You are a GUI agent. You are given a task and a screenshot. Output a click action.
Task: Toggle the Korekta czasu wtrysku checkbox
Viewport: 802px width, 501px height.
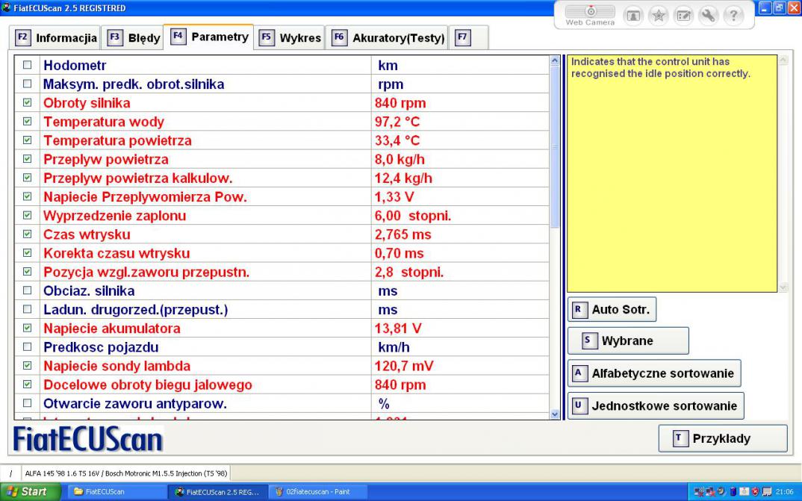(x=27, y=253)
